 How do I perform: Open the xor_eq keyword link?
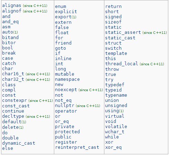[x=113, y=147]
